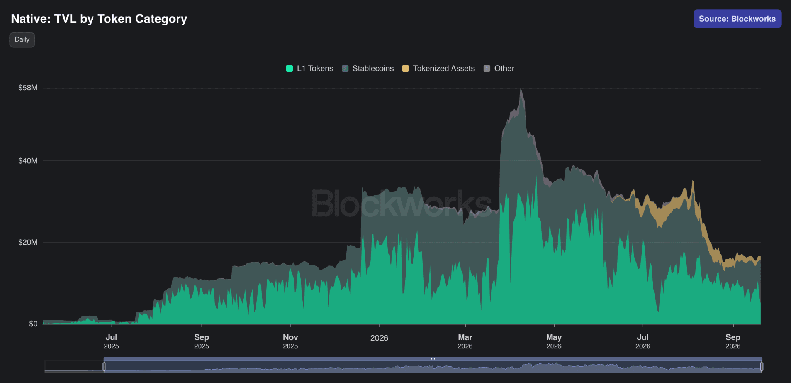Click the May 2026 x-axis label
This screenshot has width=791, height=383.
coord(554,341)
